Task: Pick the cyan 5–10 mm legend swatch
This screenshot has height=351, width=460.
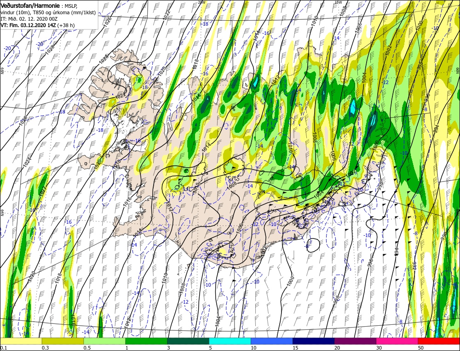Action: point(230,341)
